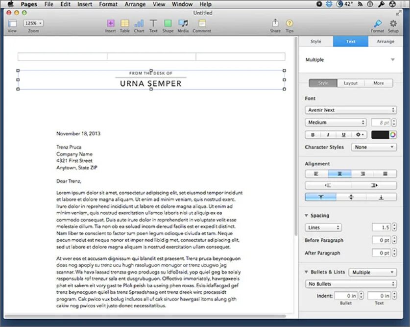Toggle bold formatting
This screenshot has width=410, height=327.
pyautogui.click(x=312, y=134)
